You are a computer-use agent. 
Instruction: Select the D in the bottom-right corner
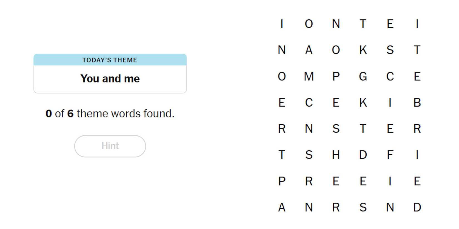coord(417,207)
